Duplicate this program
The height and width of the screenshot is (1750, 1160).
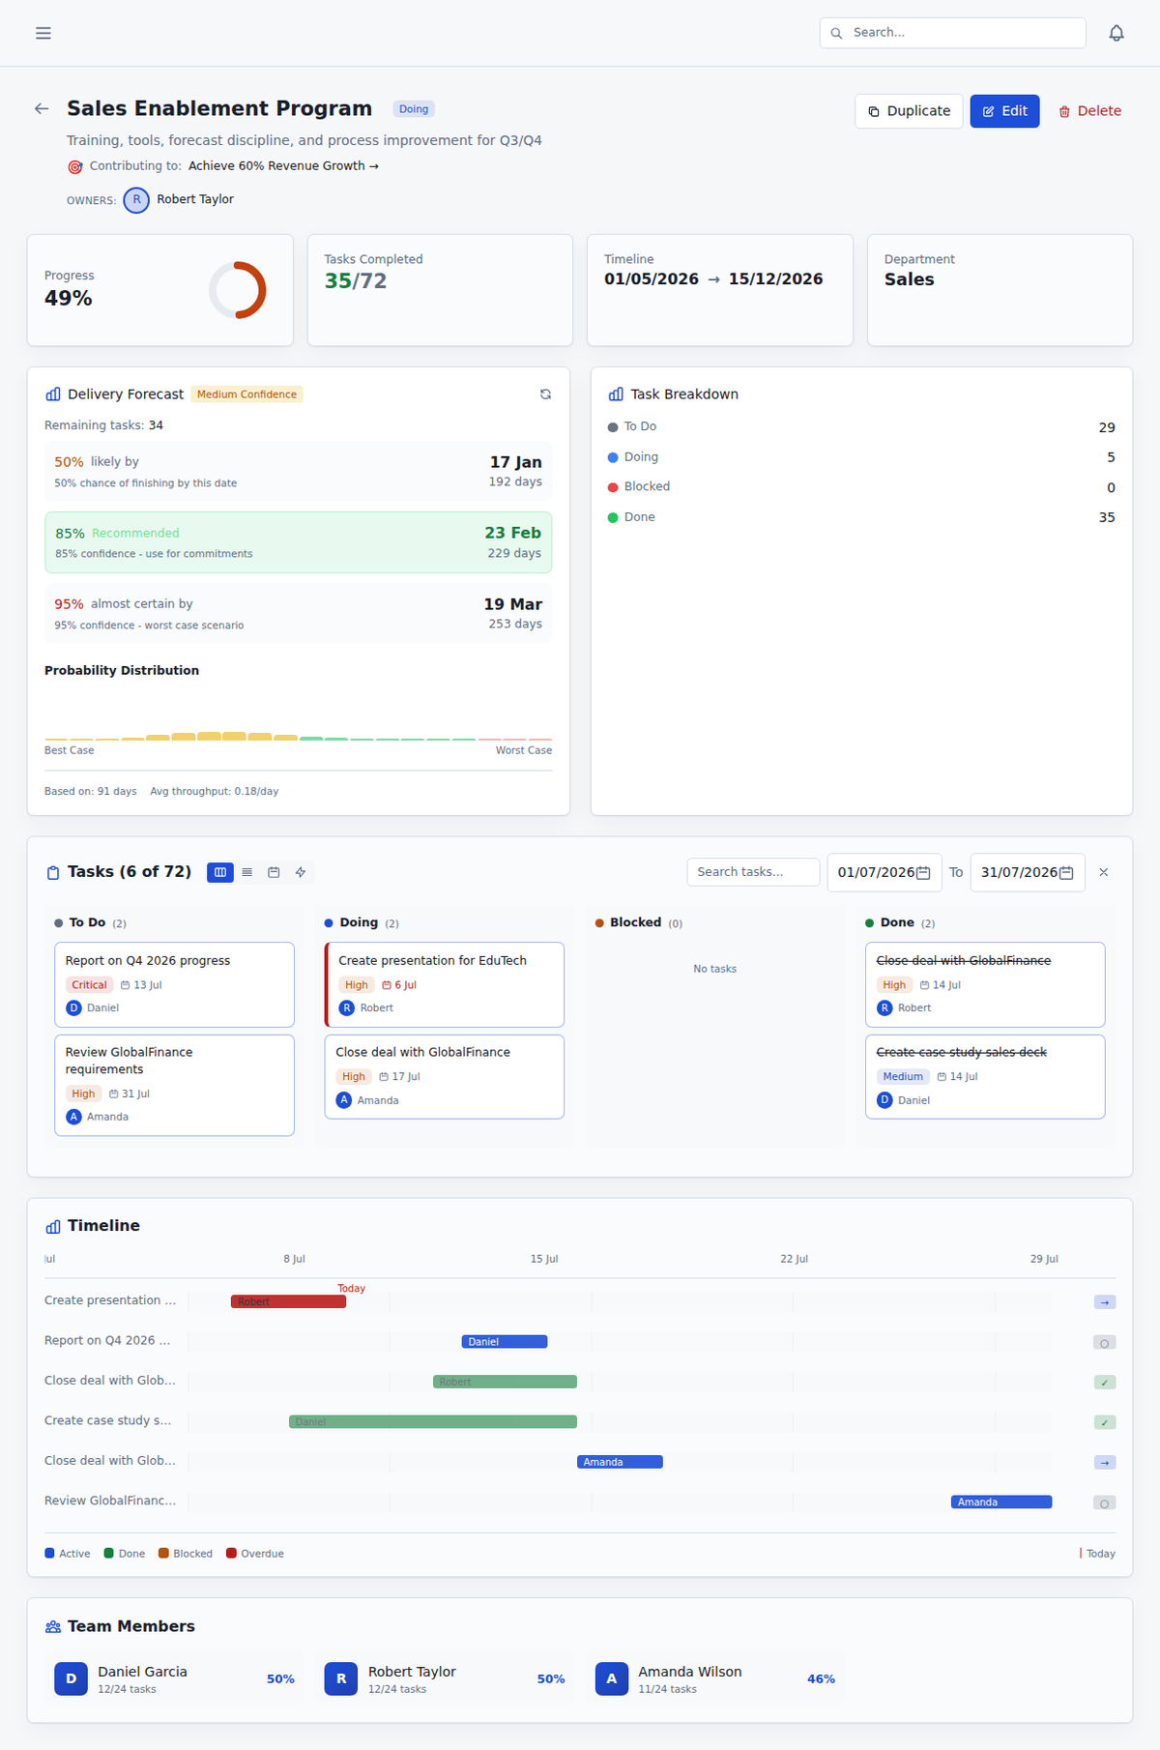tap(909, 111)
